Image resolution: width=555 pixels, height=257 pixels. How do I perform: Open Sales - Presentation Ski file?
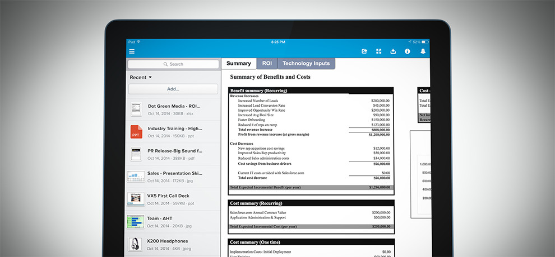point(173,177)
